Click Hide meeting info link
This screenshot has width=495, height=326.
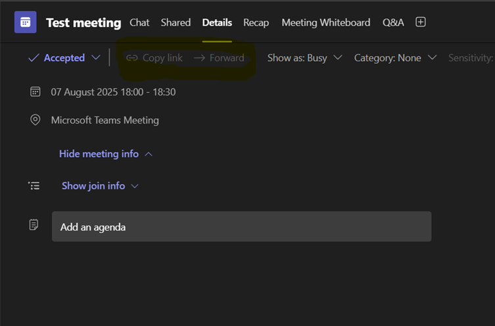coord(99,154)
